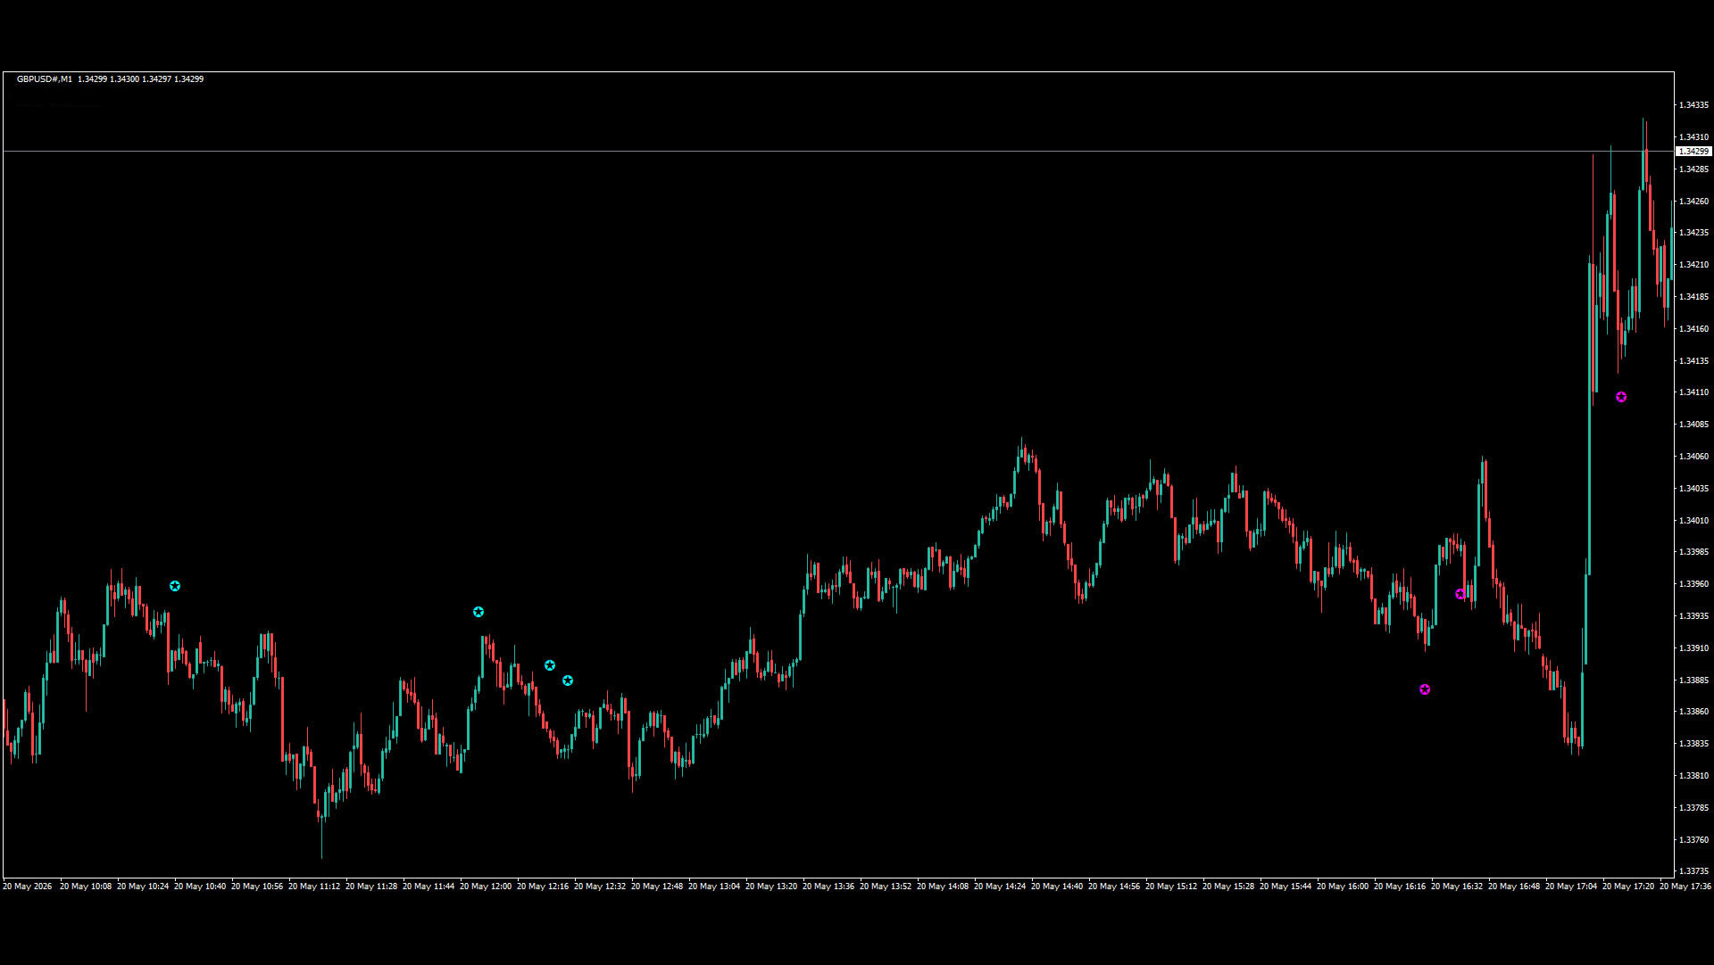Select the cyan star marker near the 1.33885 level
Image resolution: width=1714 pixels, height=965 pixels.
click(x=568, y=680)
